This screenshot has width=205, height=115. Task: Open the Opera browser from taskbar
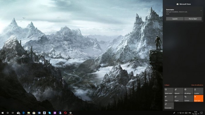click(x=65, y=113)
